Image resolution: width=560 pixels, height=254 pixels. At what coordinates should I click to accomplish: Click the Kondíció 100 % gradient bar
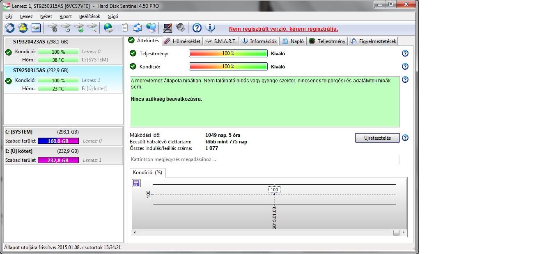(228, 66)
